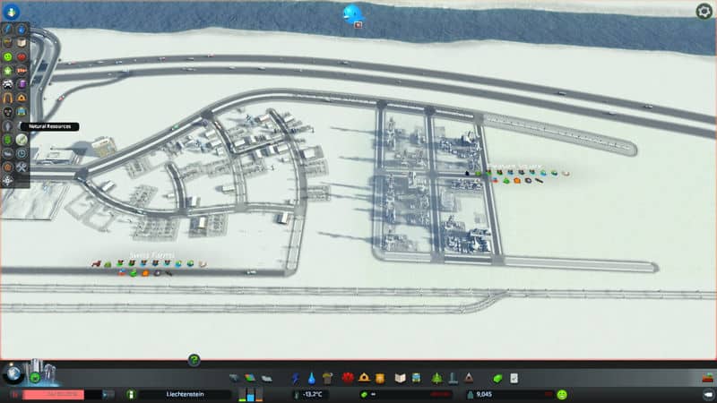Open the Garbage services menu
Screen dimensions: 717x403
click(328, 378)
